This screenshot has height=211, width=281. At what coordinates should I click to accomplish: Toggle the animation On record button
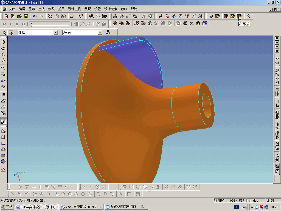tap(4, 24)
